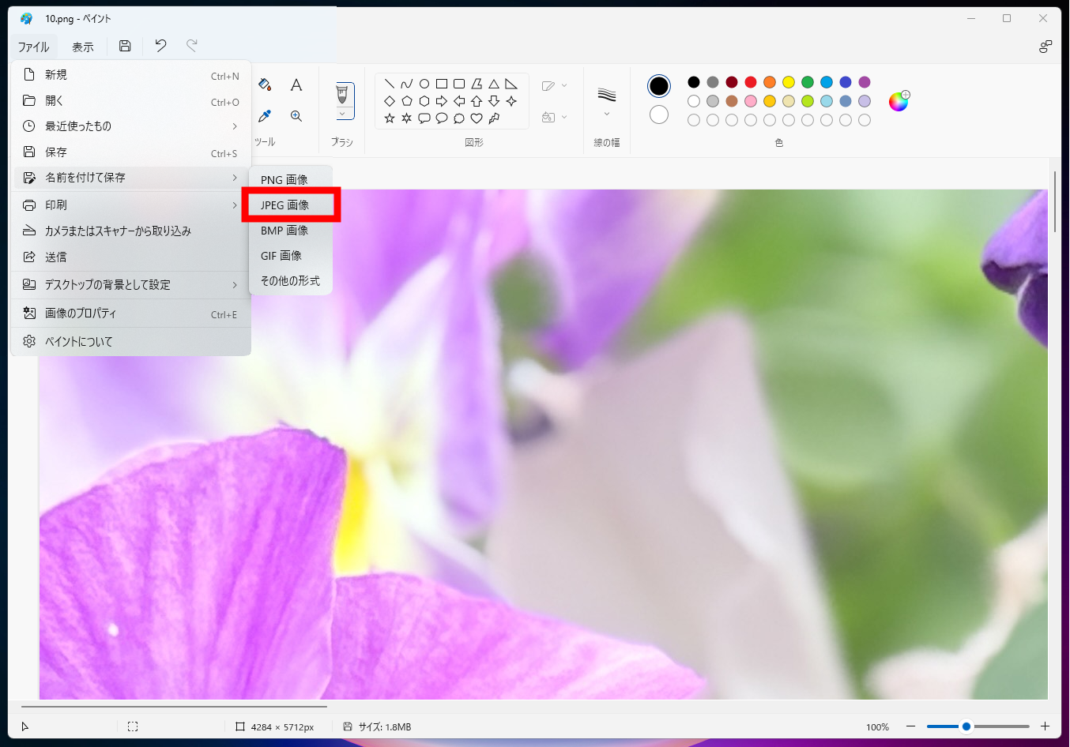
Task: Open the edit colors rainbow wheel
Action: pos(899,101)
